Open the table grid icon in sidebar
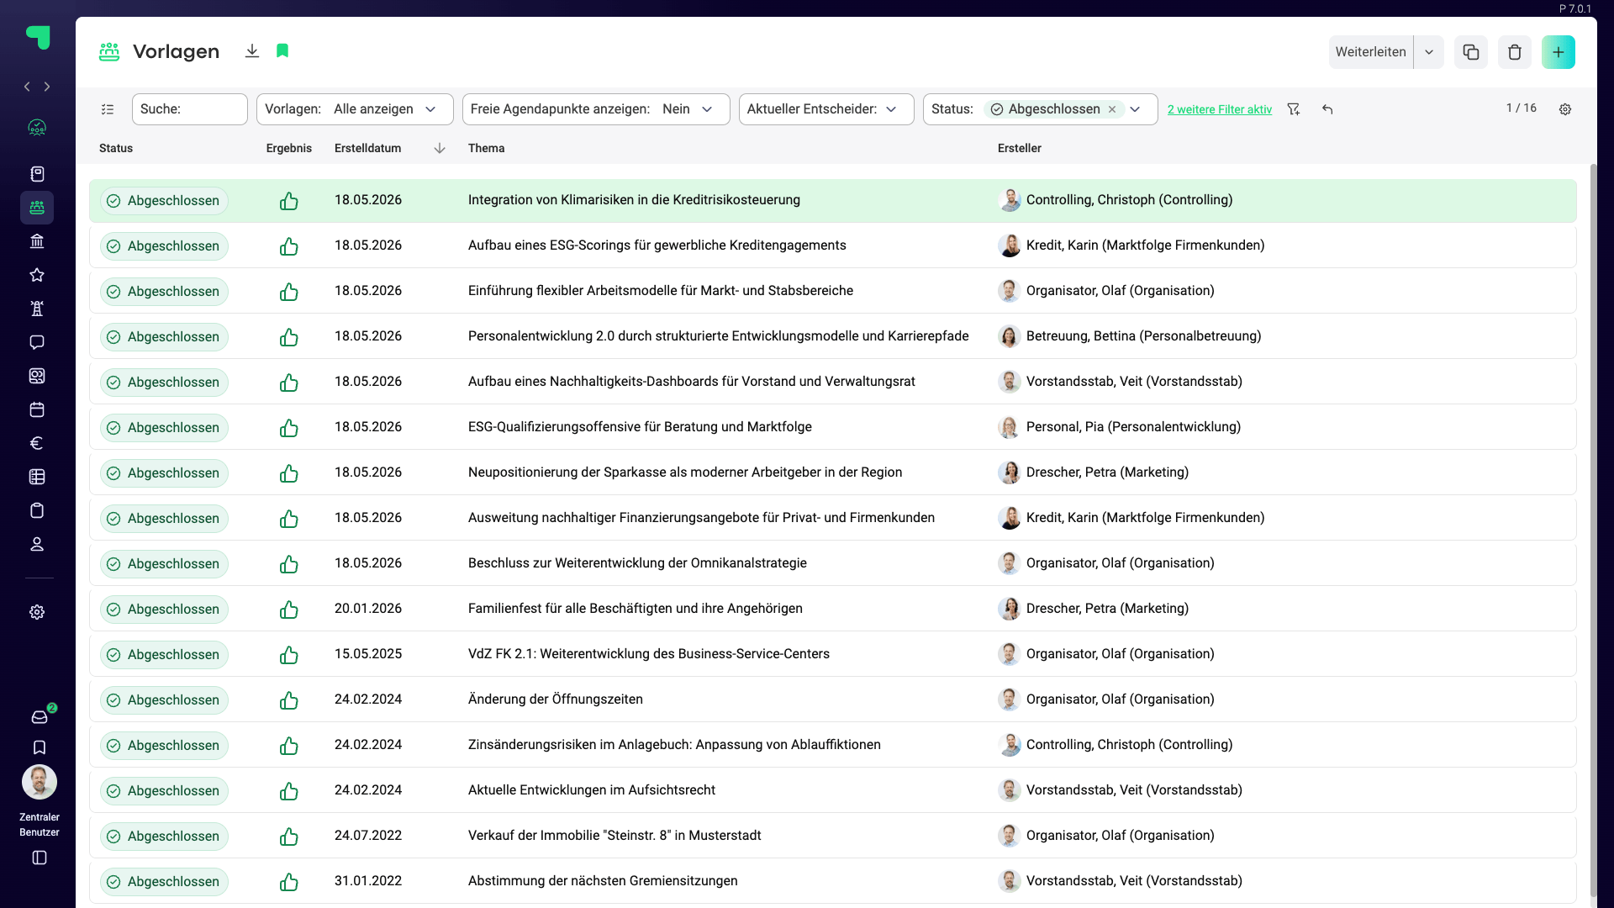Image resolution: width=1614 pixels, height=908 pixels. [x=37, y=477]
